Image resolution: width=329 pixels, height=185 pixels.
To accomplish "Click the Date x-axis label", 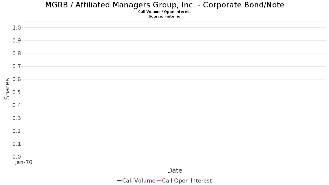I will [175, 170].
